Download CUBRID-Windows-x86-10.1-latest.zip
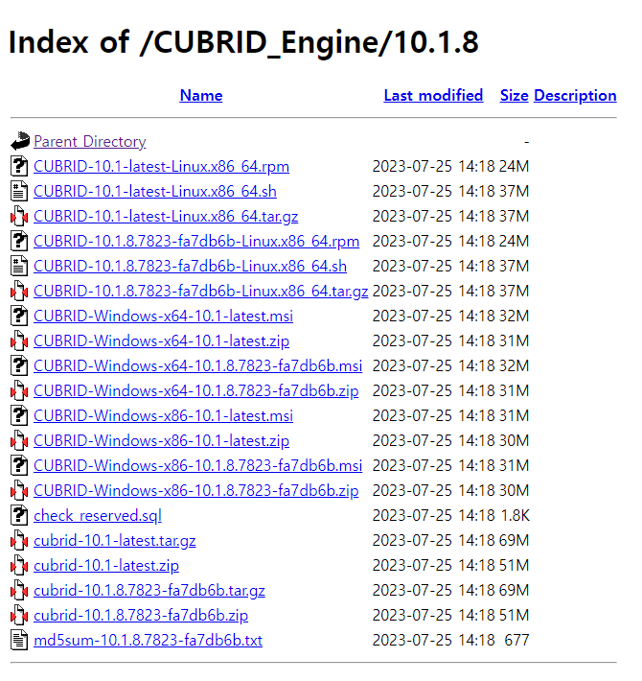This screenshot has height=681, width=642. point(161,441)
